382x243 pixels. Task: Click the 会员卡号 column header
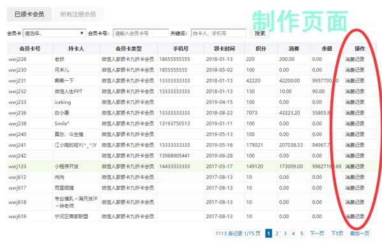coord(30,49)
